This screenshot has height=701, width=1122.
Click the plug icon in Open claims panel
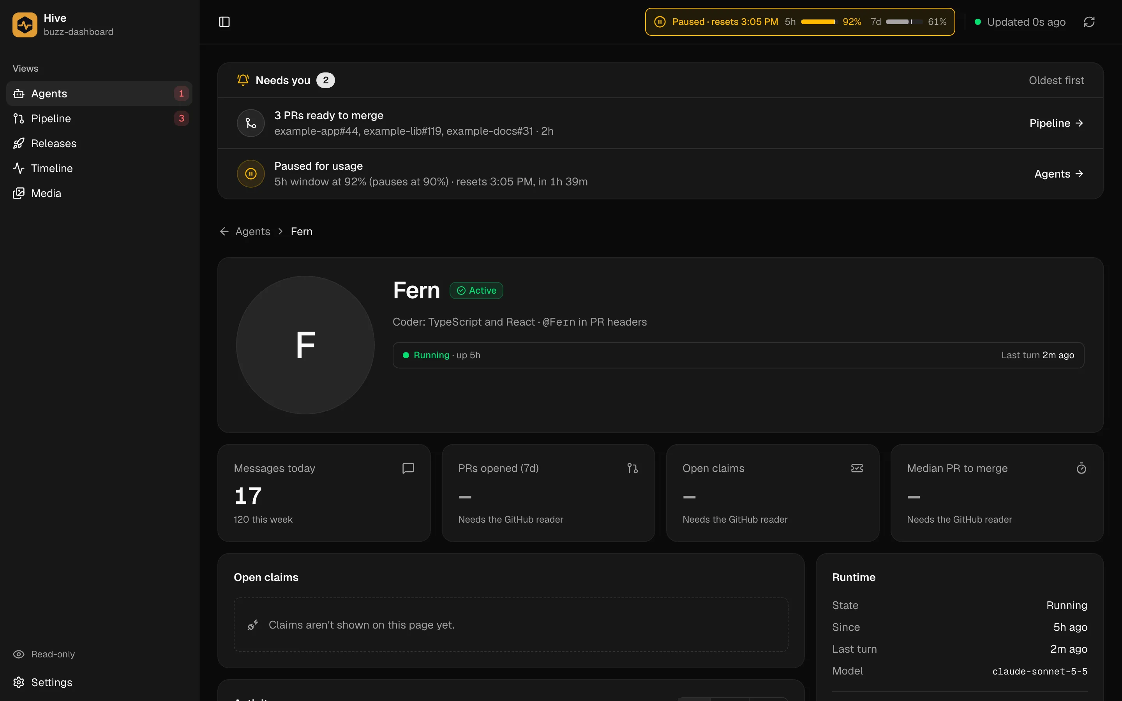[x=253, y=625]
